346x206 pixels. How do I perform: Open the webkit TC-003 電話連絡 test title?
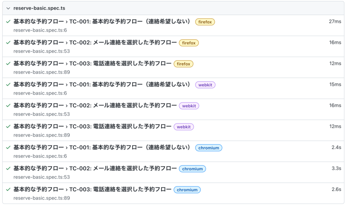click(x=92, y=126)
